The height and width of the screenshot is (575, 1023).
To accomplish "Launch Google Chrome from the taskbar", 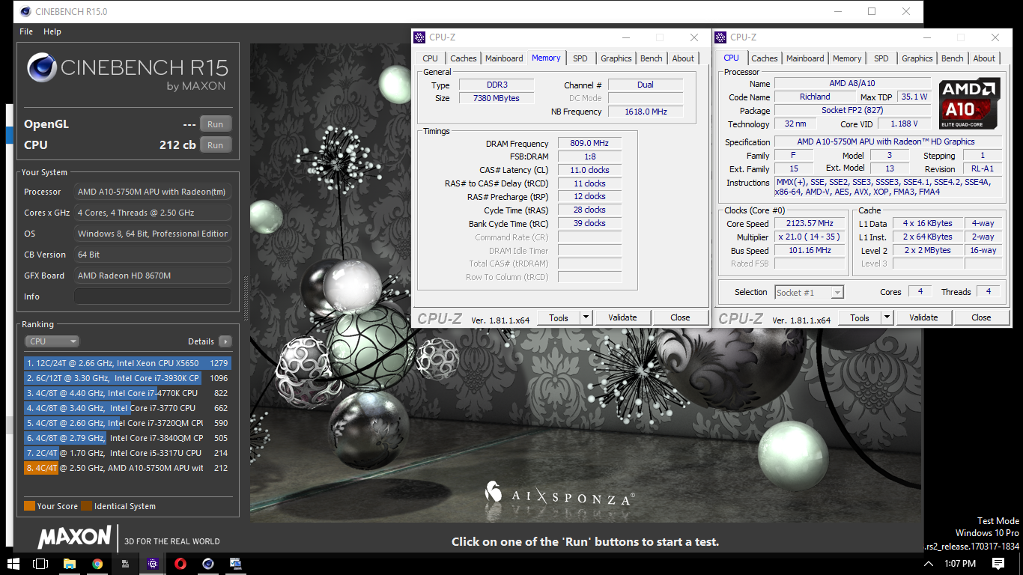I will click(x=97, y=564).
